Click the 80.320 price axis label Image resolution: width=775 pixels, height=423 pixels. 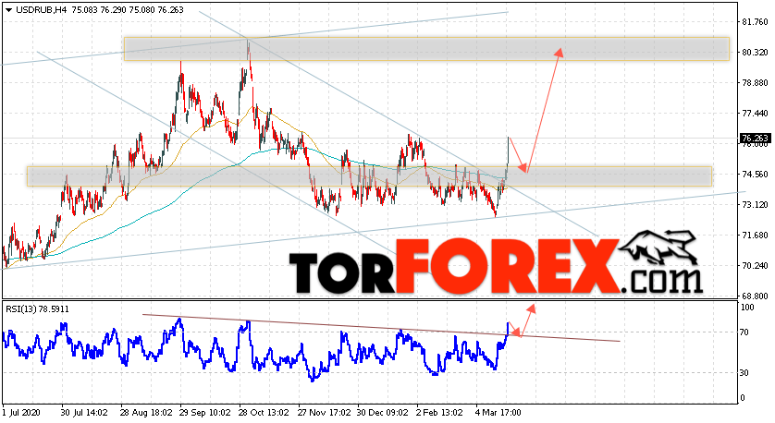756,53
